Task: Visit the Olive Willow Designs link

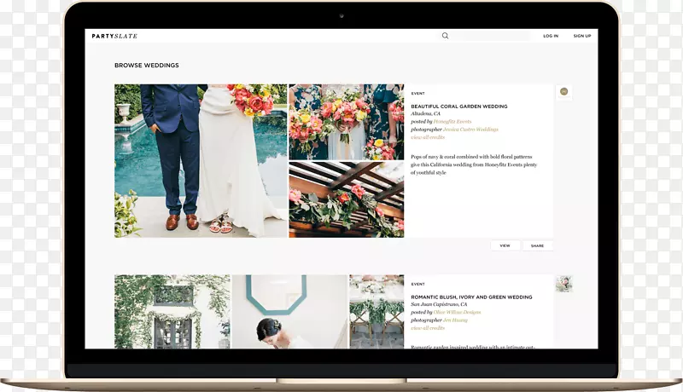Action: coord(457,313)
